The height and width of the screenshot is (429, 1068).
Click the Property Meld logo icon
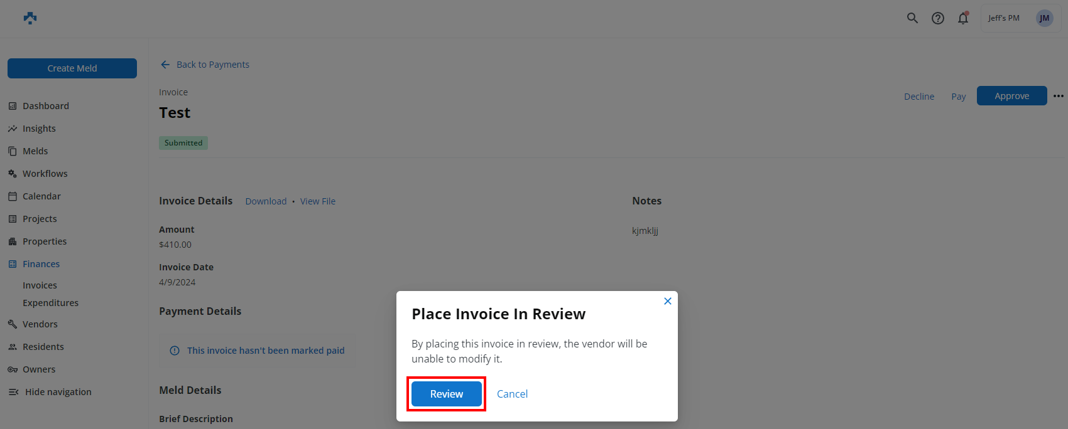pos(30,18)
